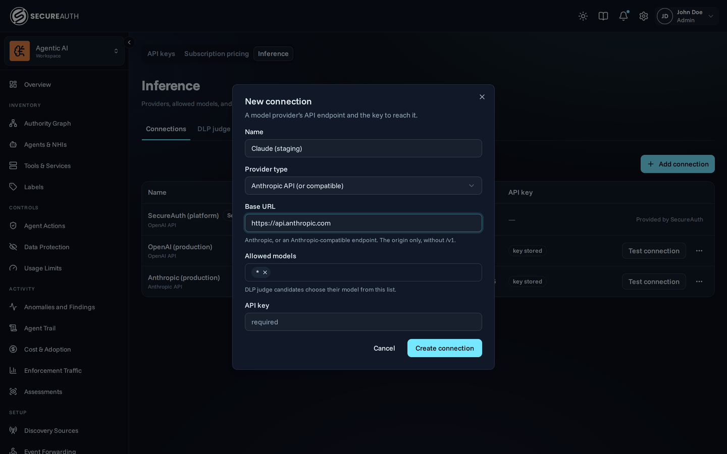Focus the API key input field

363,322
